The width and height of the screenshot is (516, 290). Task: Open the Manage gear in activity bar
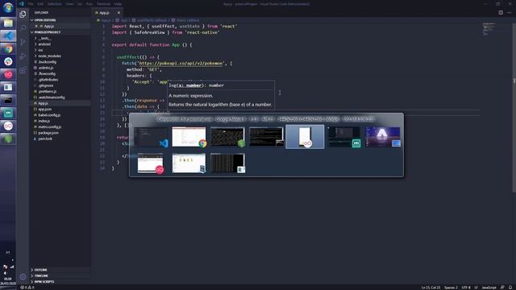[x=23, y=277]
